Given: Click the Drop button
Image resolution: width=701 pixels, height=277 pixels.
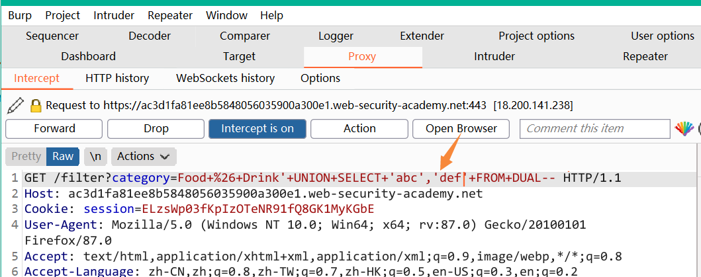Looking at the screenshot, I should pos(156,129).
